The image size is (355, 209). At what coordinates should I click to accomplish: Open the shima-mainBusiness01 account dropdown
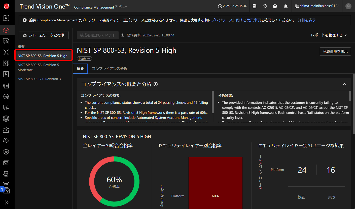click(317, 6)
